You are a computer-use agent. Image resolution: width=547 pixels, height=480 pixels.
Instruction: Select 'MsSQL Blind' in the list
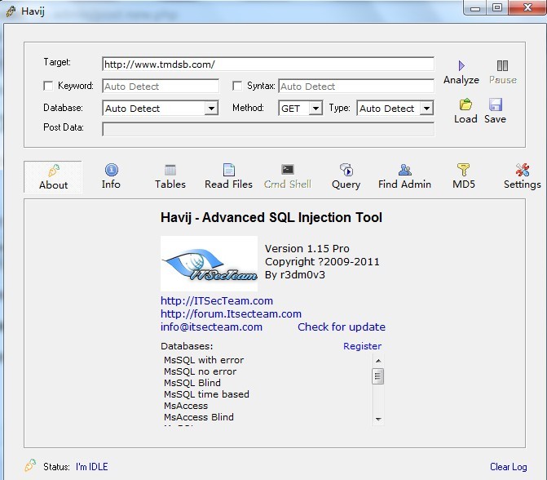click(x=192, y=383)
